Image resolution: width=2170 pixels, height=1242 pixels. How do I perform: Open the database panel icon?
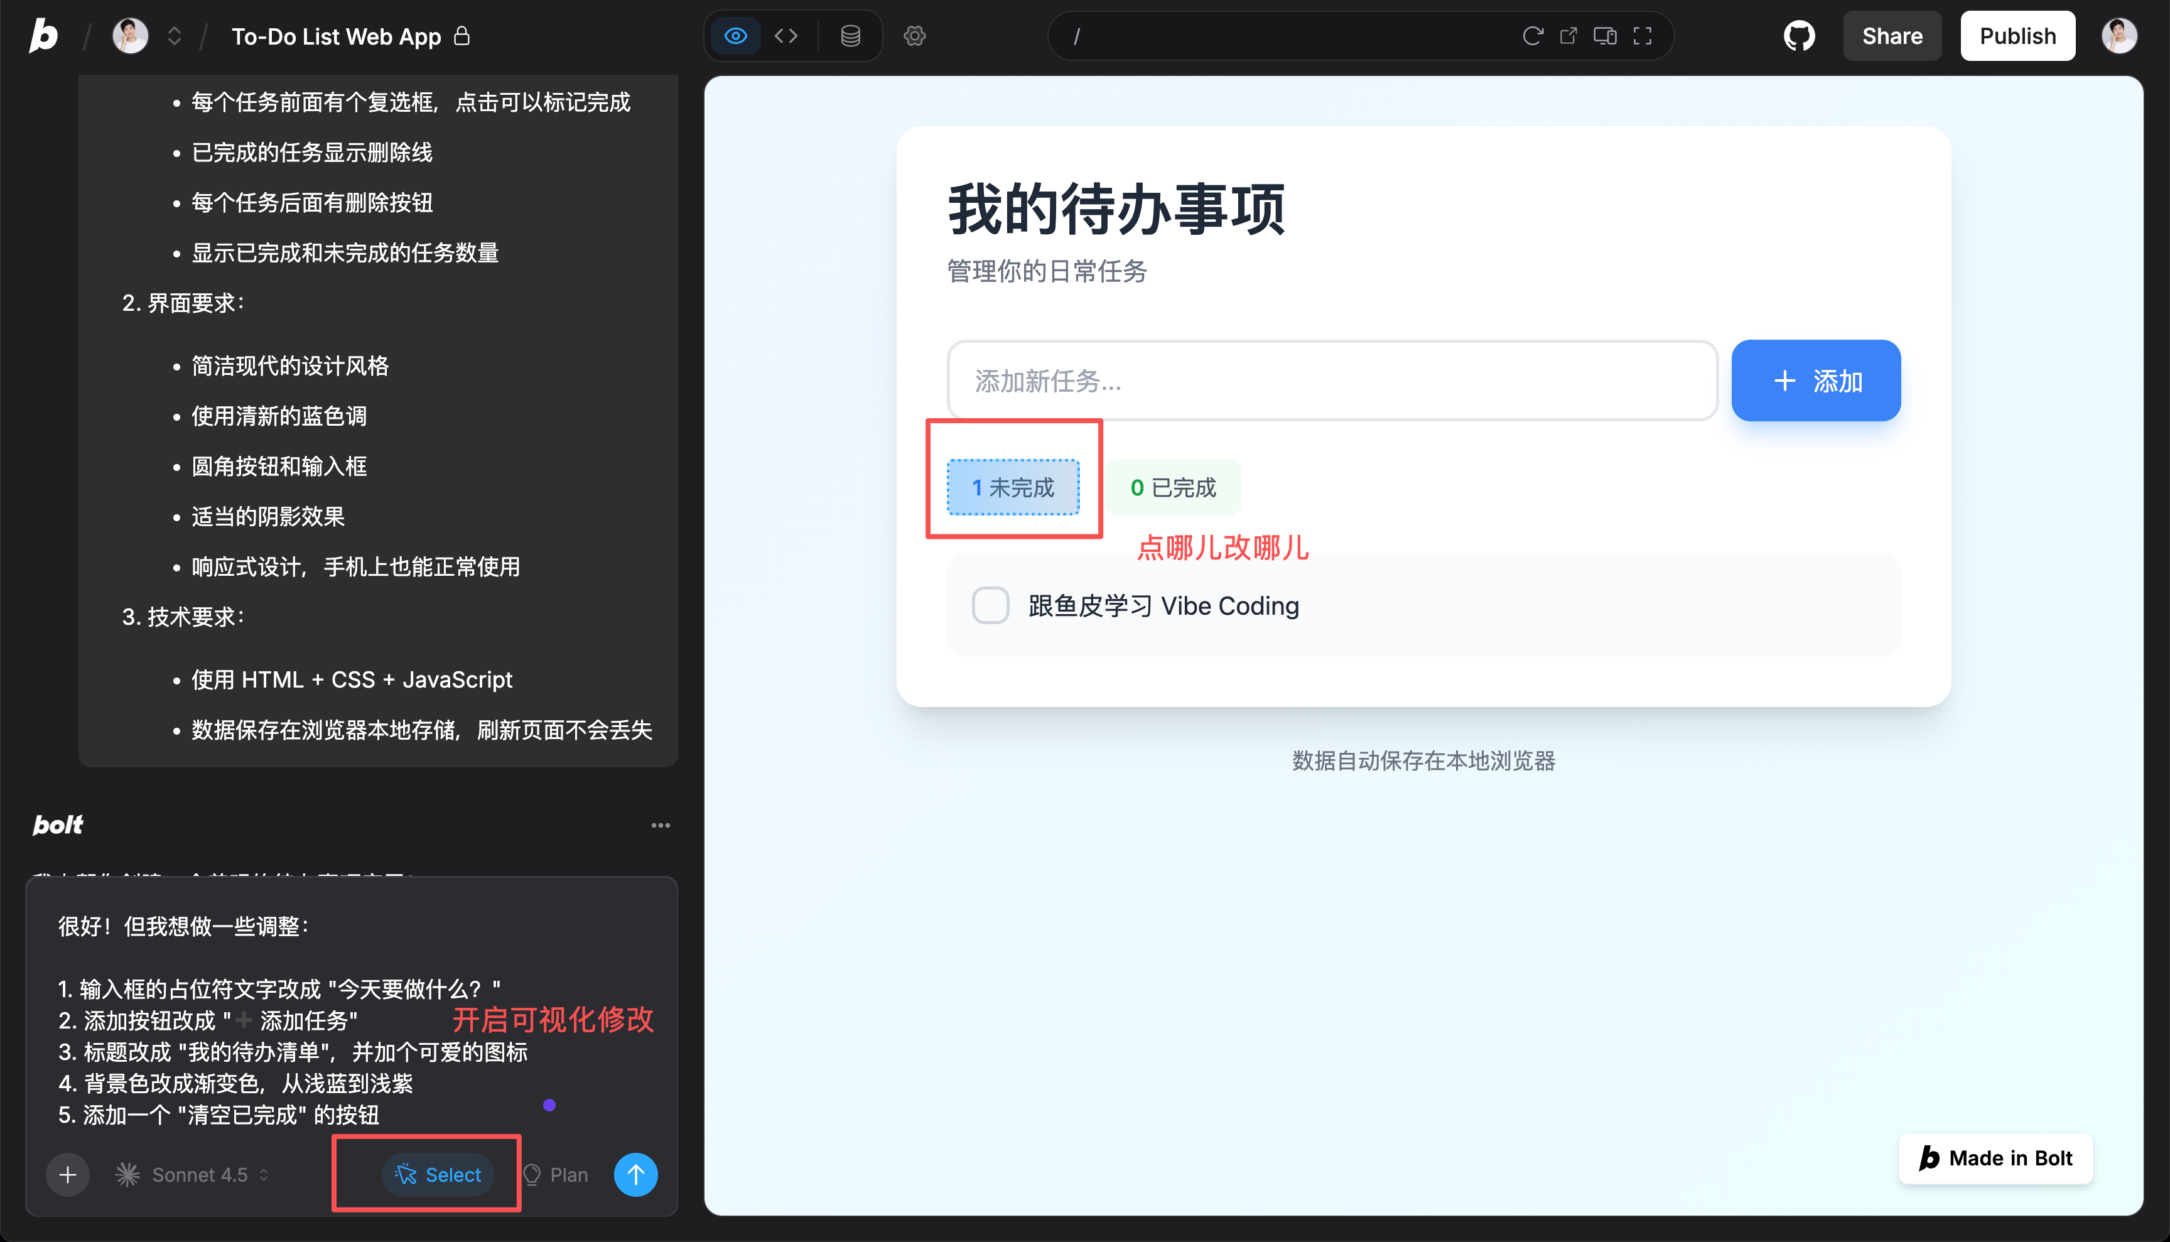850,36
